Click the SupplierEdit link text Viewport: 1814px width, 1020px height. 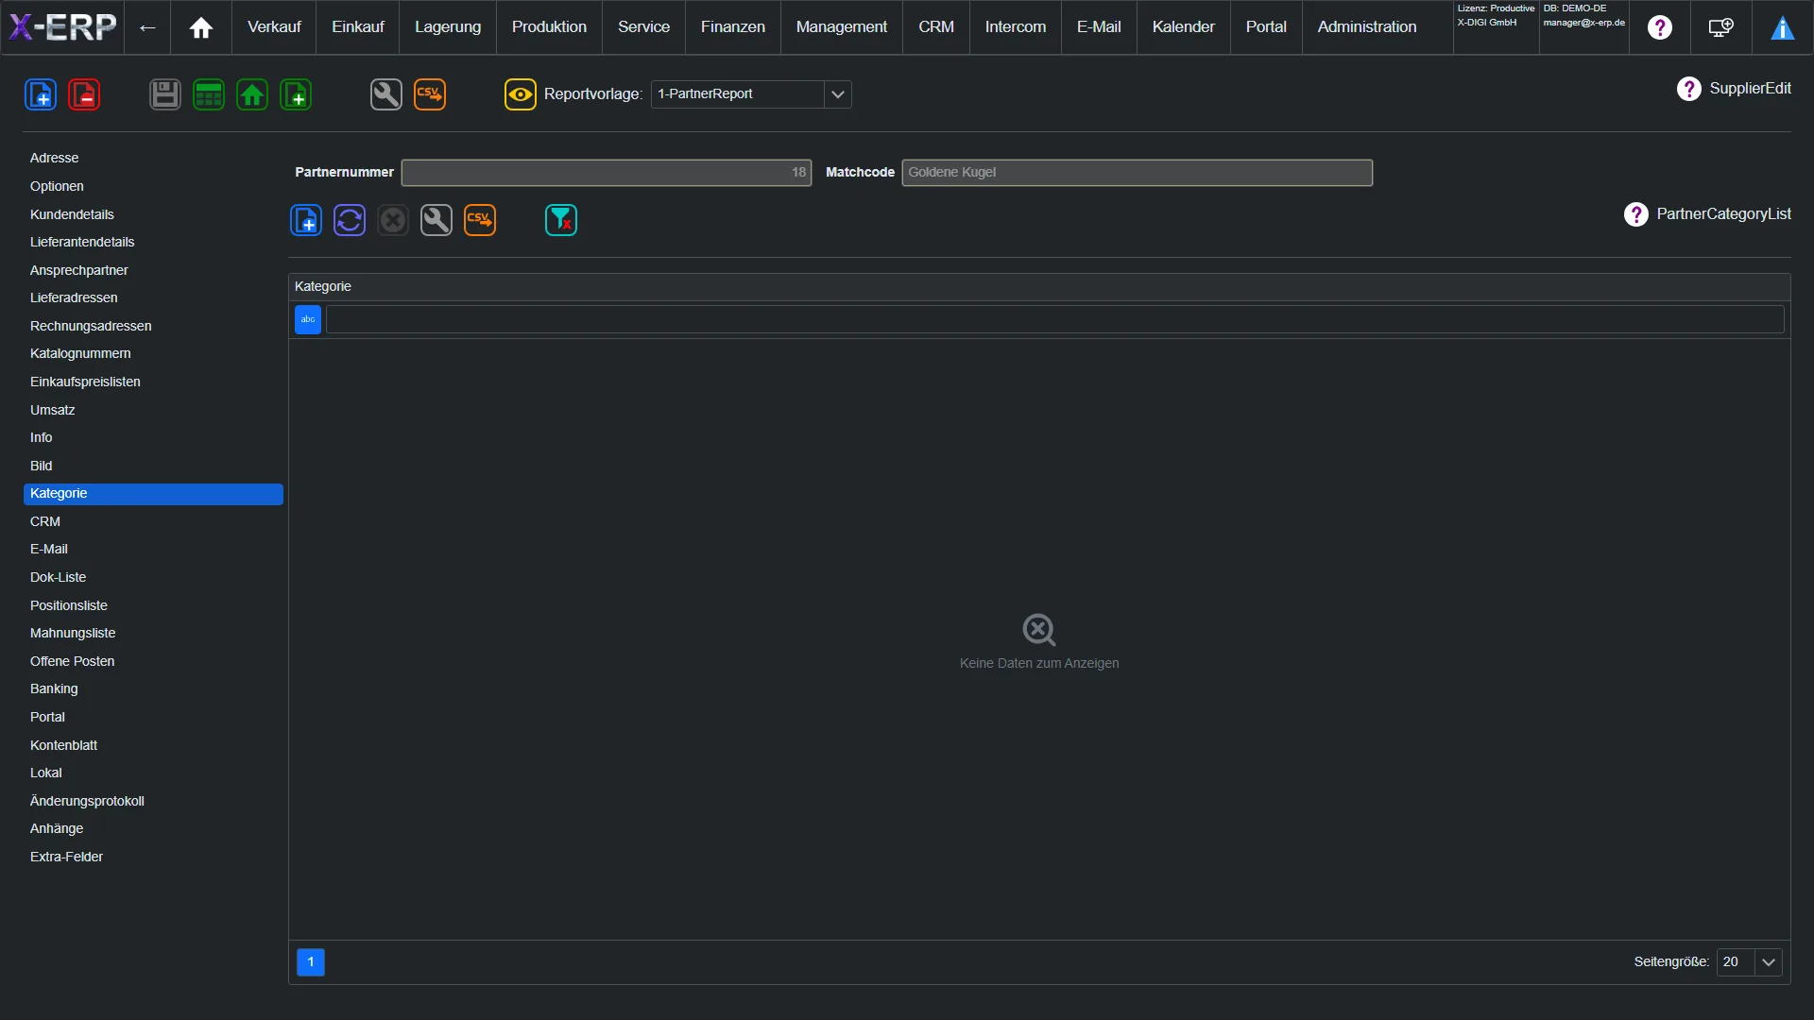[x=1750, y=89]
